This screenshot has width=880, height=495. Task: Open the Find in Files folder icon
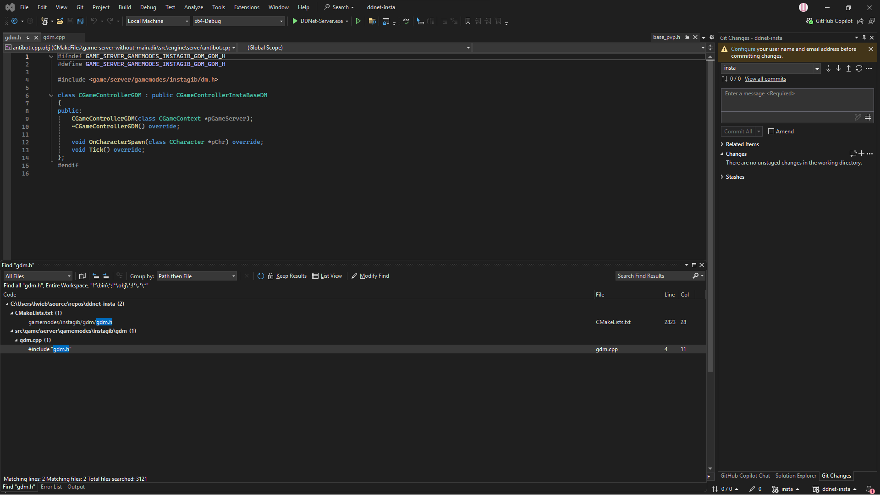point(372,21)
